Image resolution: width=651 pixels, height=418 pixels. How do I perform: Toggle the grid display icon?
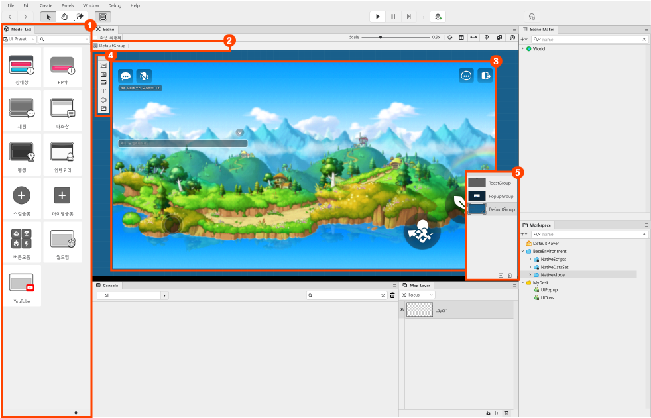461,37
